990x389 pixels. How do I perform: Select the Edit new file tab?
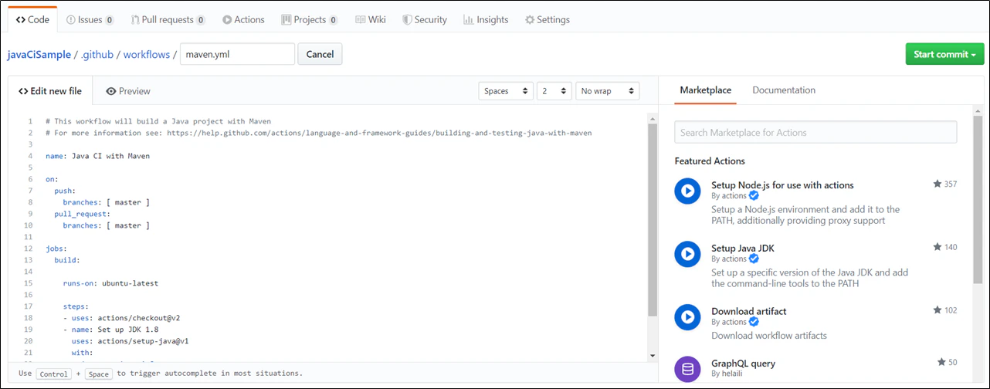coord(50,91)
